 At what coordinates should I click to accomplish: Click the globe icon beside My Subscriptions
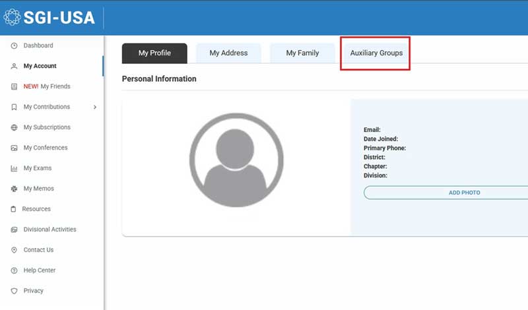[x=14, y=127]
